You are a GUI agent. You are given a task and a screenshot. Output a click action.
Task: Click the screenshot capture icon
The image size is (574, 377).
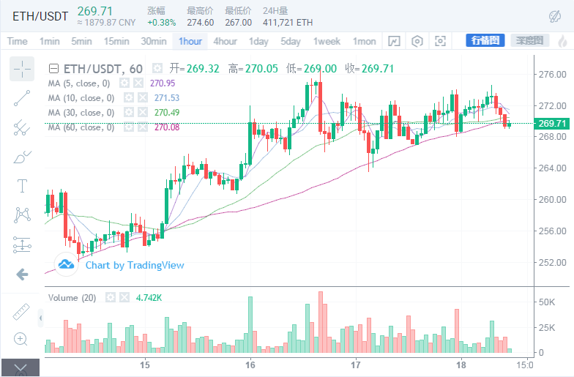coord(440,41)
